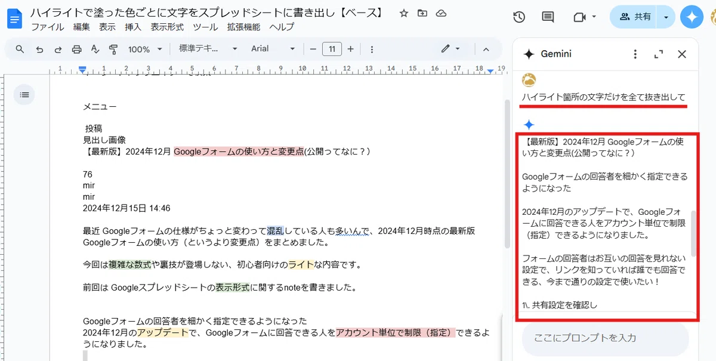Open share options dropdown arrow
Viewport: 716px width, 361px height.
[x=666, y=17]
